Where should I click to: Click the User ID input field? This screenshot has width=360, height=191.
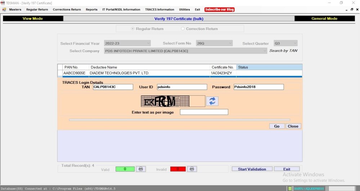pos(182,87)
